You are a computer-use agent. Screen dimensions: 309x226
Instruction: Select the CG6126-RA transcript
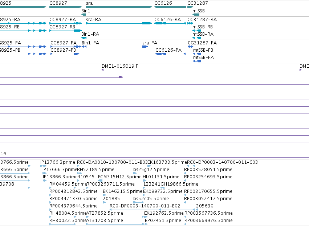[167, 20]
